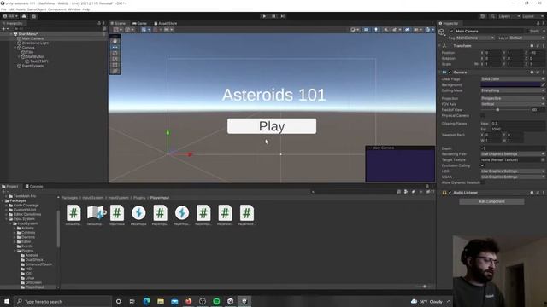The width and height of the screenshot is (547, 307).
Task: Open Layers dropdown in top toolbar
Action: pyautogui.click(x=509, y=16)
